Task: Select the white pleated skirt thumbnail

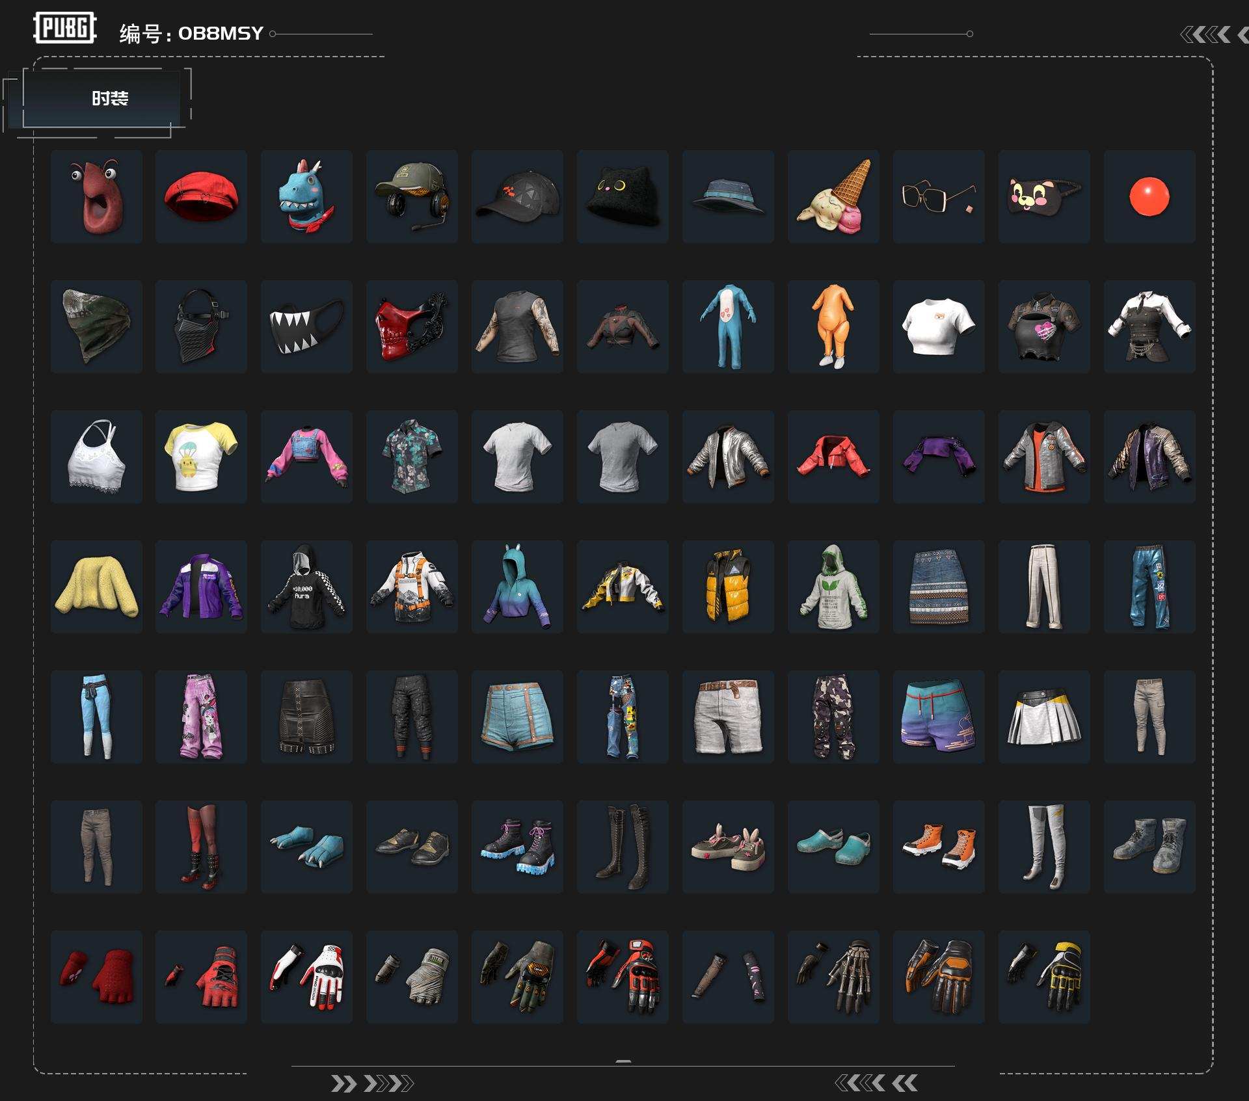Action: [x=1044, y=717]
